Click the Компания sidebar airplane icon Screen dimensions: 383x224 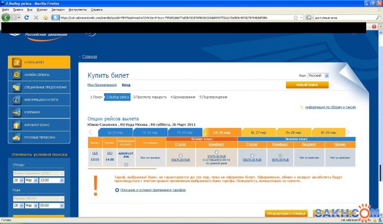(17, 112)
